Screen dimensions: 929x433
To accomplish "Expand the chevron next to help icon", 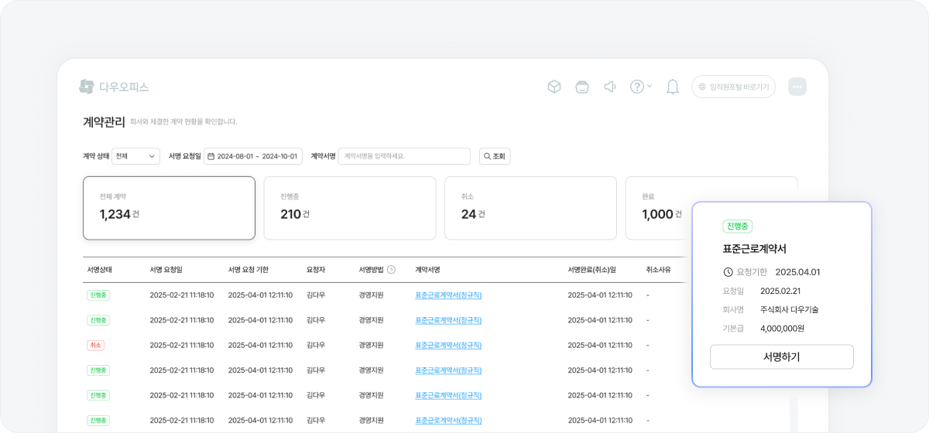I will [x=650, y=86].
